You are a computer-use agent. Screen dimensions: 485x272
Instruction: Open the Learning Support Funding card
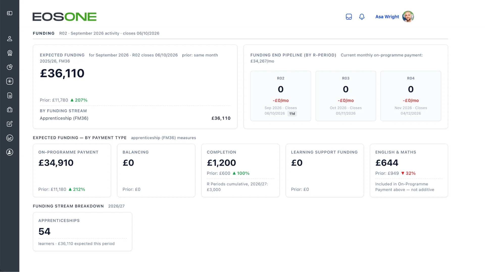pyautogui.click(x=325, y=171)
